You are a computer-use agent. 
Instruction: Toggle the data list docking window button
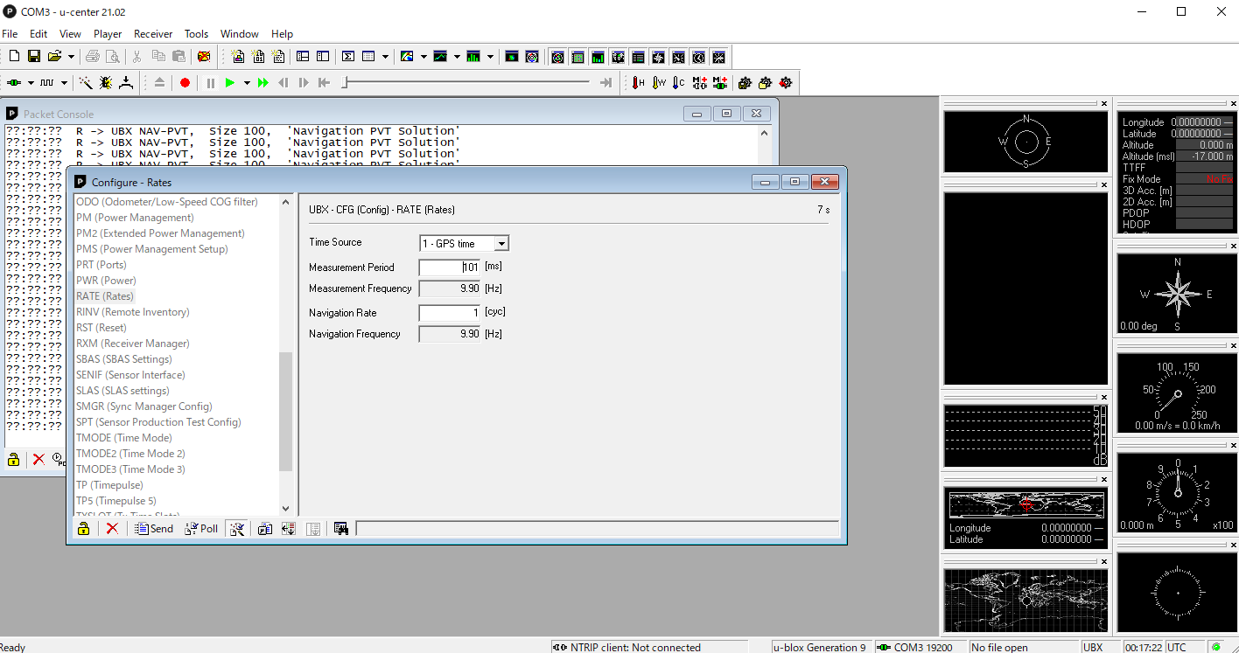(639, 57)
